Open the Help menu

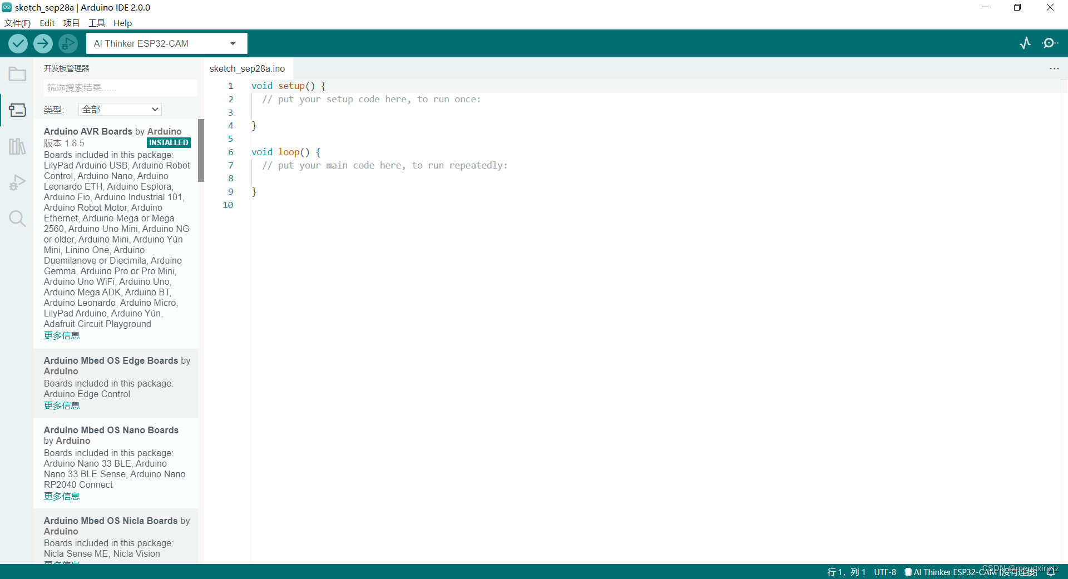(x=122, y=23)
